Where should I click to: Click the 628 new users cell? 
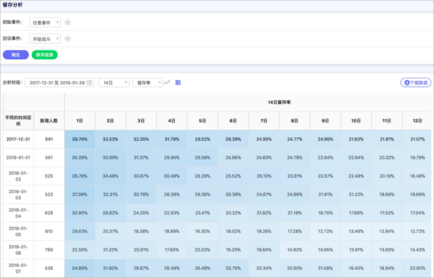(49, 213)
